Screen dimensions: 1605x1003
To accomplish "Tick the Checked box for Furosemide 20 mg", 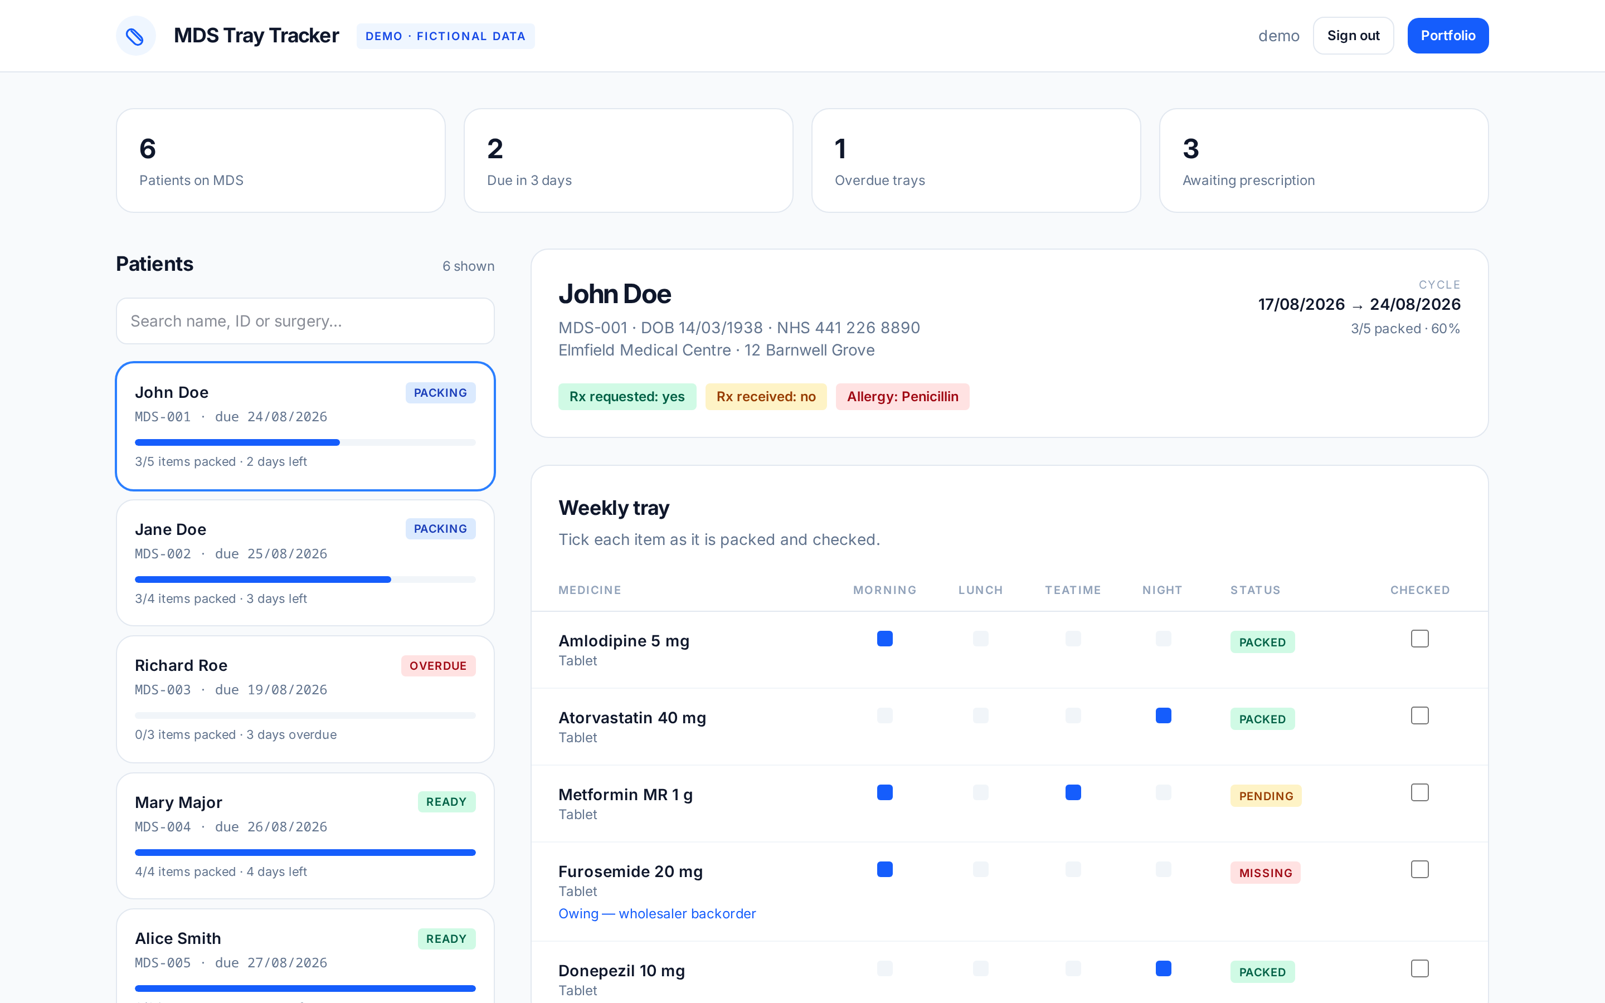I will [1419, 870].
